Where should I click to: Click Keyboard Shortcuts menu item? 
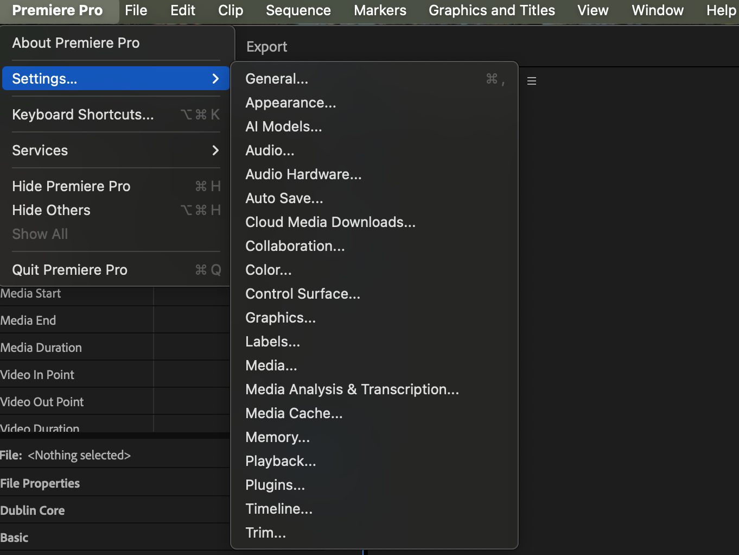tap(83, 115)
